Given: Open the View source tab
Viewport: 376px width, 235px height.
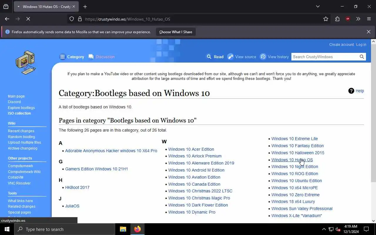Looking at the screenshot, I should coord(242,57).
